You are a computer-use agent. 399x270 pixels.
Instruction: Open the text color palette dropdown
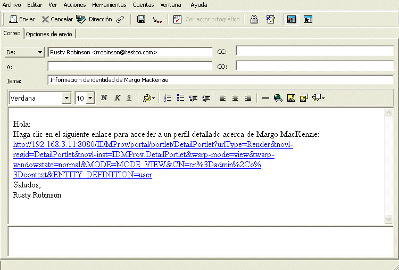149,98
